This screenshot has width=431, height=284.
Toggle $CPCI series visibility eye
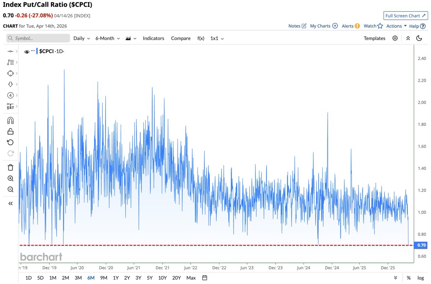[x=27, y=51]
